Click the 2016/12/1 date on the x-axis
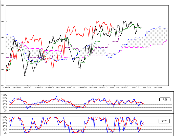 click(93, 87)
